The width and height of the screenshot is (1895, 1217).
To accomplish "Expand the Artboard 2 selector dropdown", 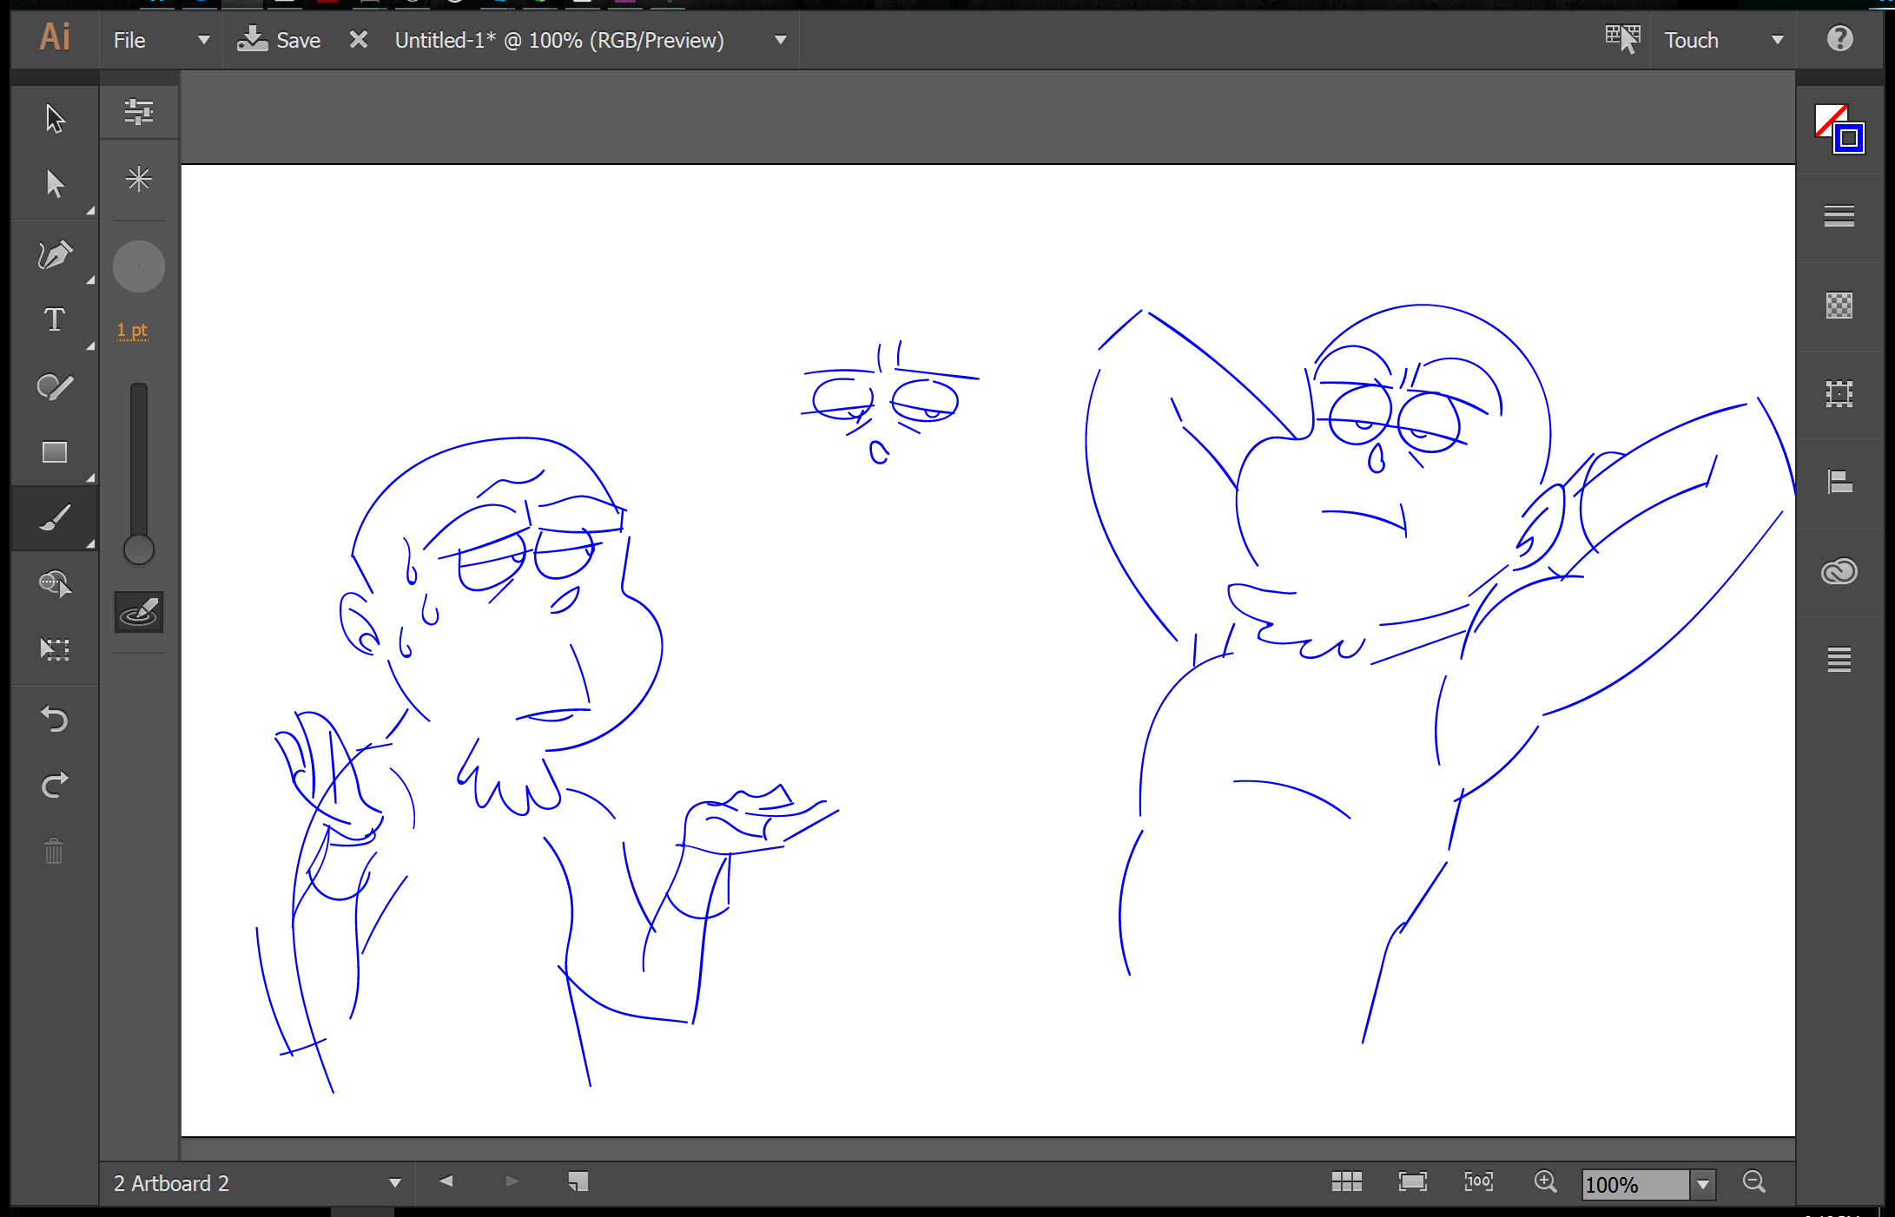I will [x=395, y=1183].
